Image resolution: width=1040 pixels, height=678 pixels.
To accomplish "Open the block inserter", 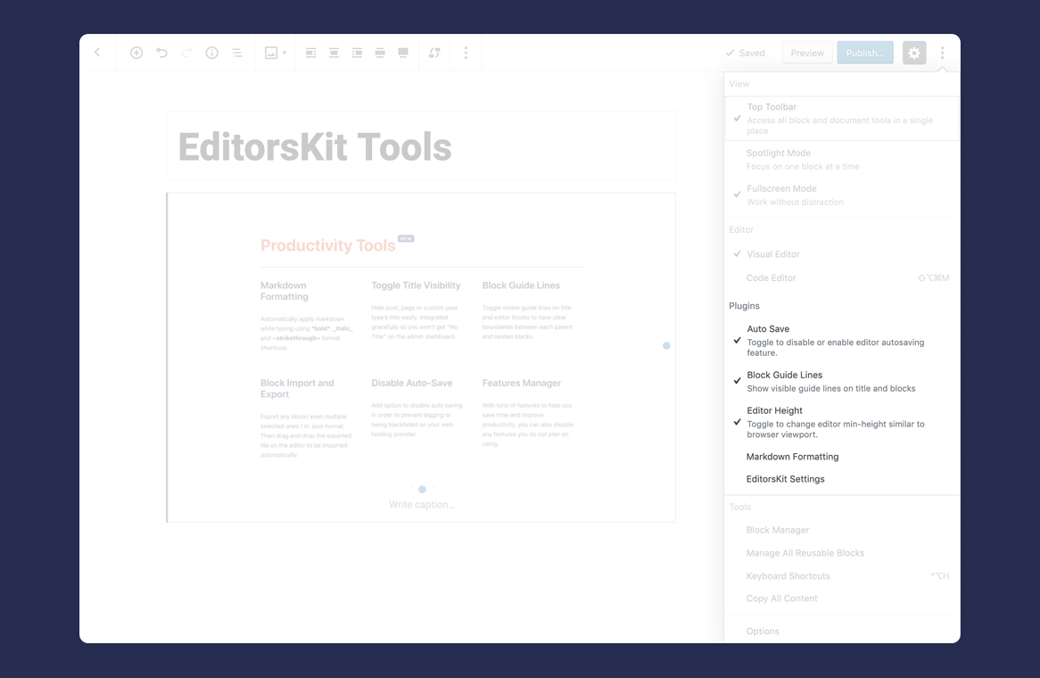I will click(x=136, y=53).
